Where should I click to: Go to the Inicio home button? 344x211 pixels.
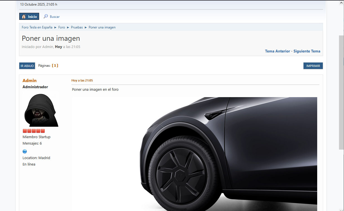29,16
